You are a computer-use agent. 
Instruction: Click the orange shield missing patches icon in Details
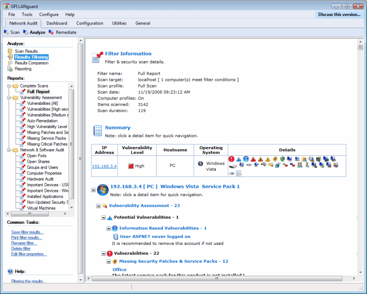click(275, 159)
